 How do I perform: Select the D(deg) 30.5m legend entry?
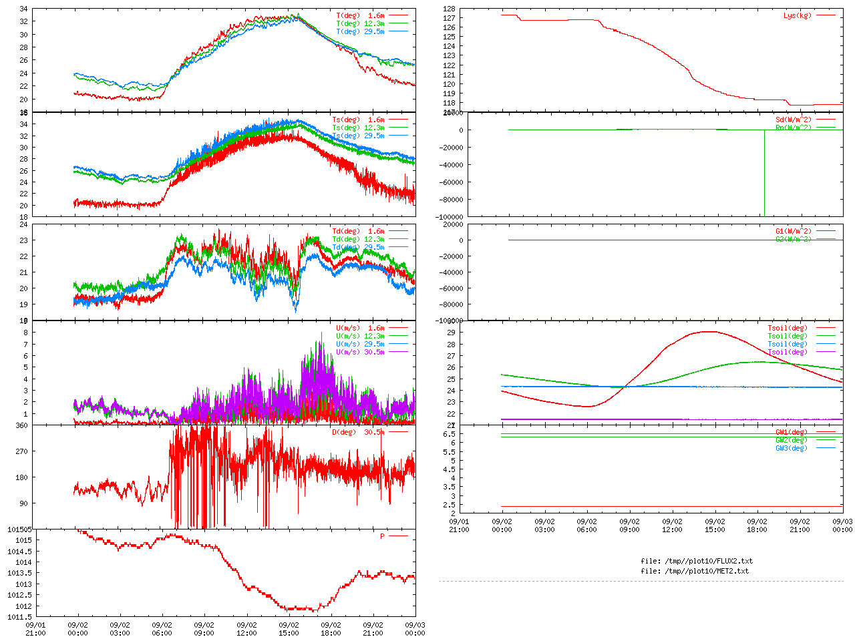click(x=358, y=432)
